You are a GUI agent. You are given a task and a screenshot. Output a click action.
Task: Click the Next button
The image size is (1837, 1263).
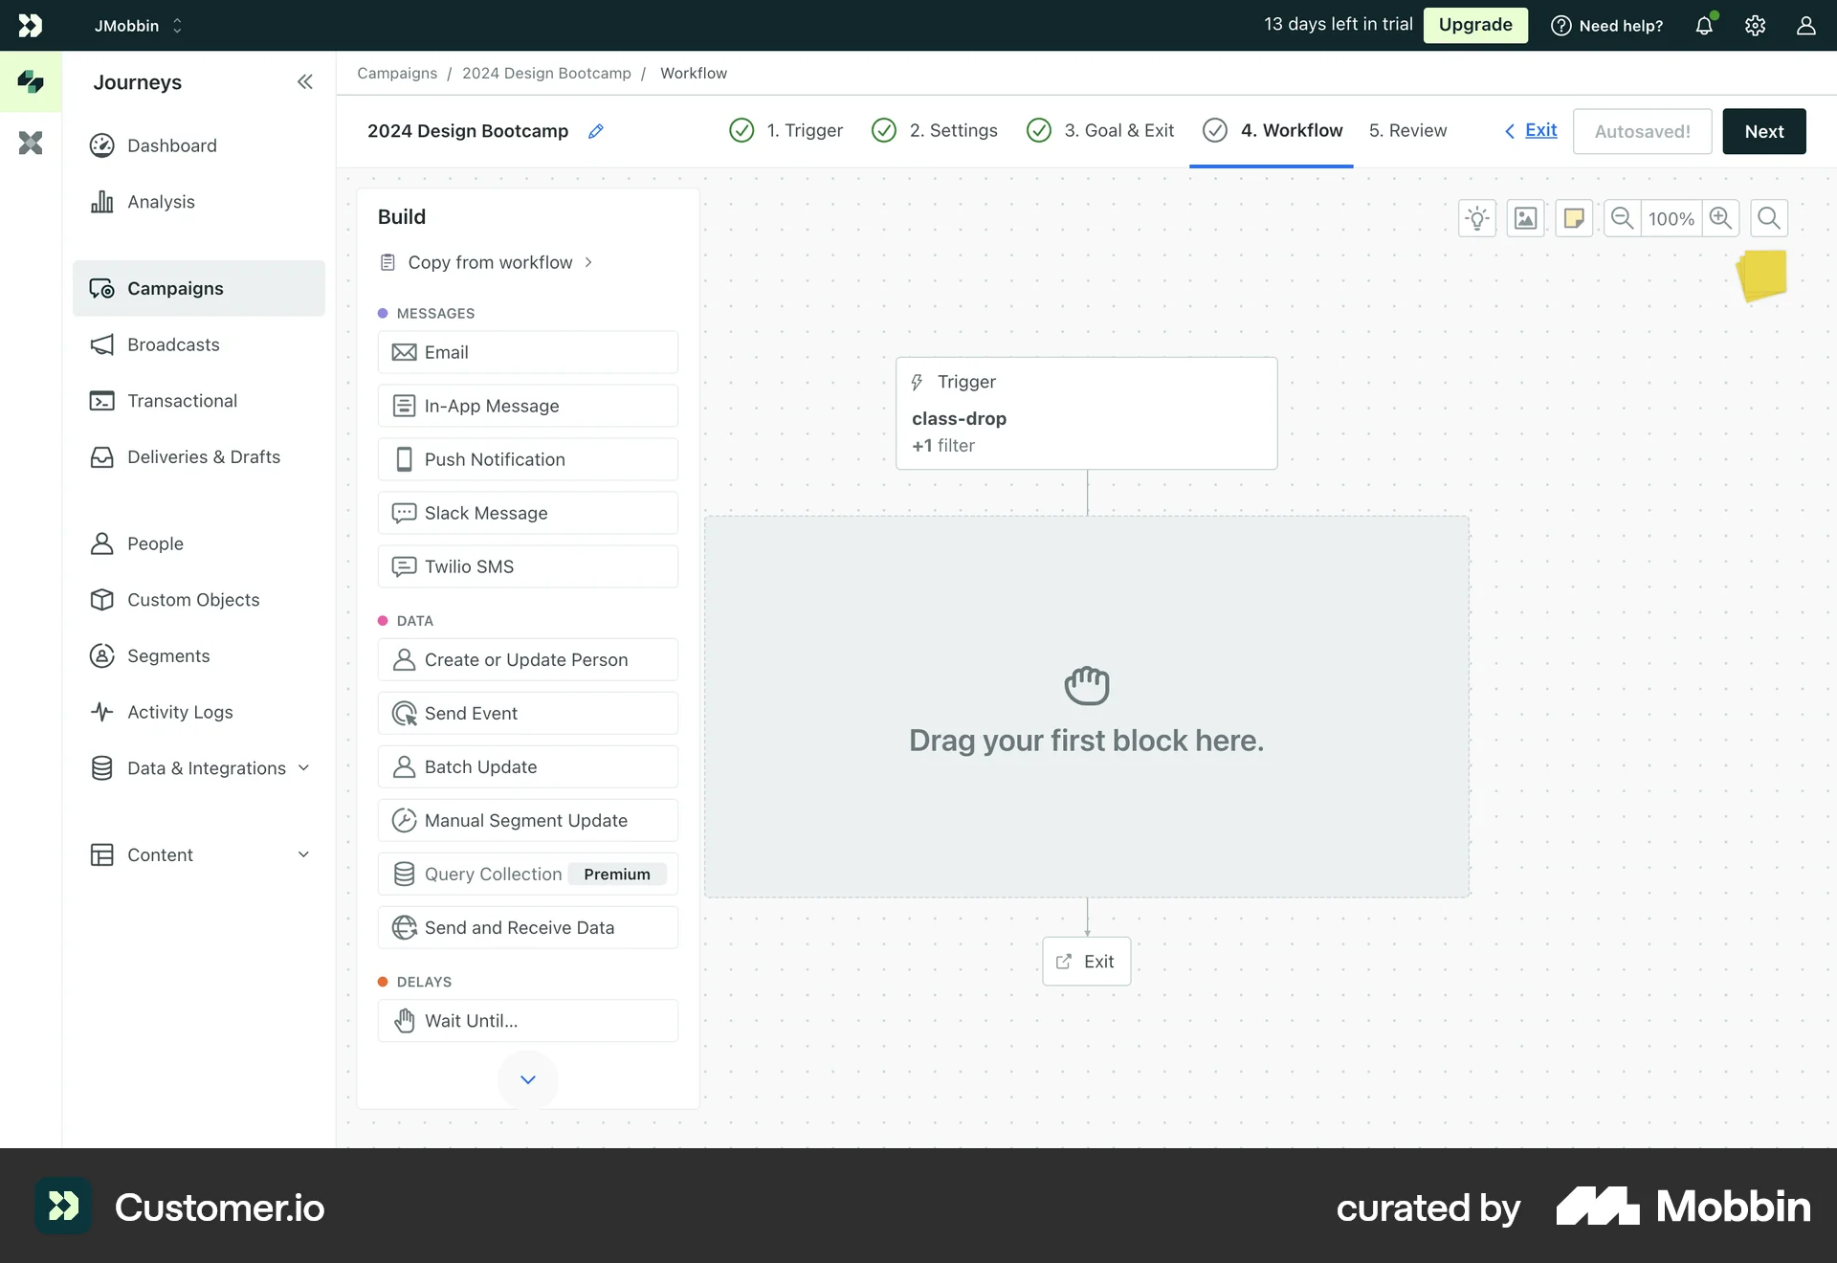pos(1763,131)
